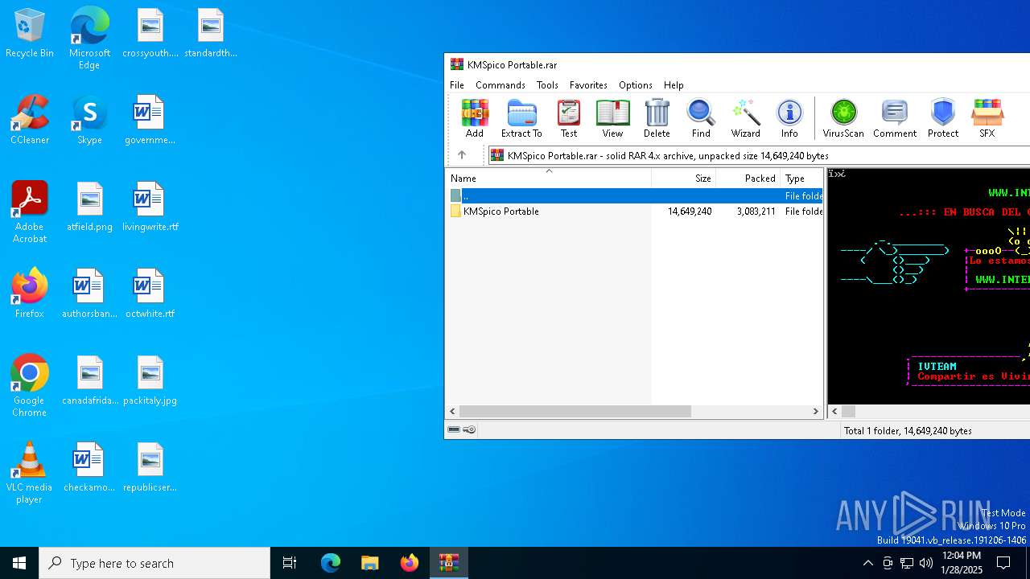Screen dimensions: 1030x579
Task: Click the volume speaker tray icon
Action: click(925, 563)
